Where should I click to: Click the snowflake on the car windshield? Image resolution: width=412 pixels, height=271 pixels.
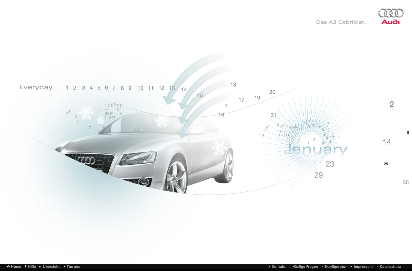(x=162, y=121)
